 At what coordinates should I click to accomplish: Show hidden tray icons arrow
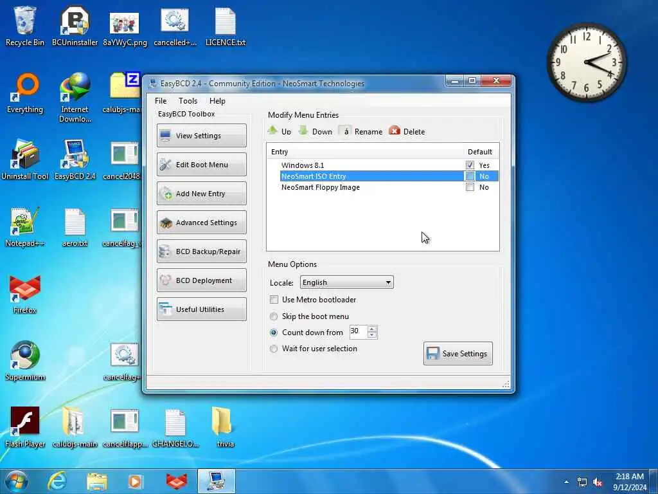(567, 482)
